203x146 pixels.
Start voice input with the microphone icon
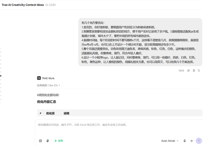point(185,141)
